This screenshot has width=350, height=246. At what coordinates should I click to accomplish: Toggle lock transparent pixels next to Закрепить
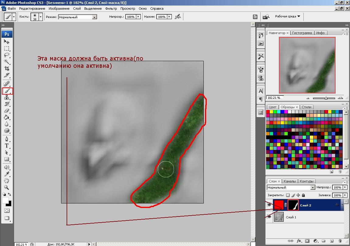(x=288, y=195)
